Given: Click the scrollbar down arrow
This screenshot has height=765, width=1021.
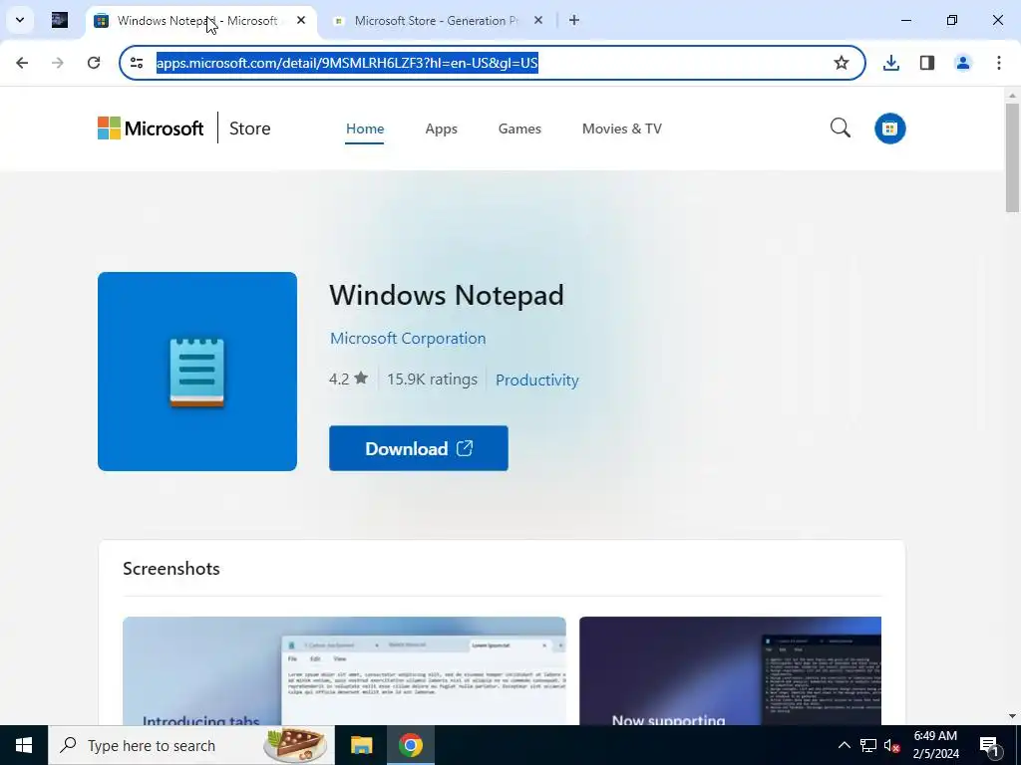Looking at the screenshot, I should (1012, 716).
